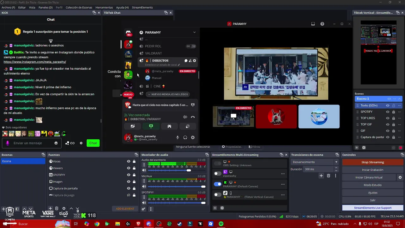Open transition properties three-dot menu
The width and height of the screenshot is (405, 228).
coord(335,176)
